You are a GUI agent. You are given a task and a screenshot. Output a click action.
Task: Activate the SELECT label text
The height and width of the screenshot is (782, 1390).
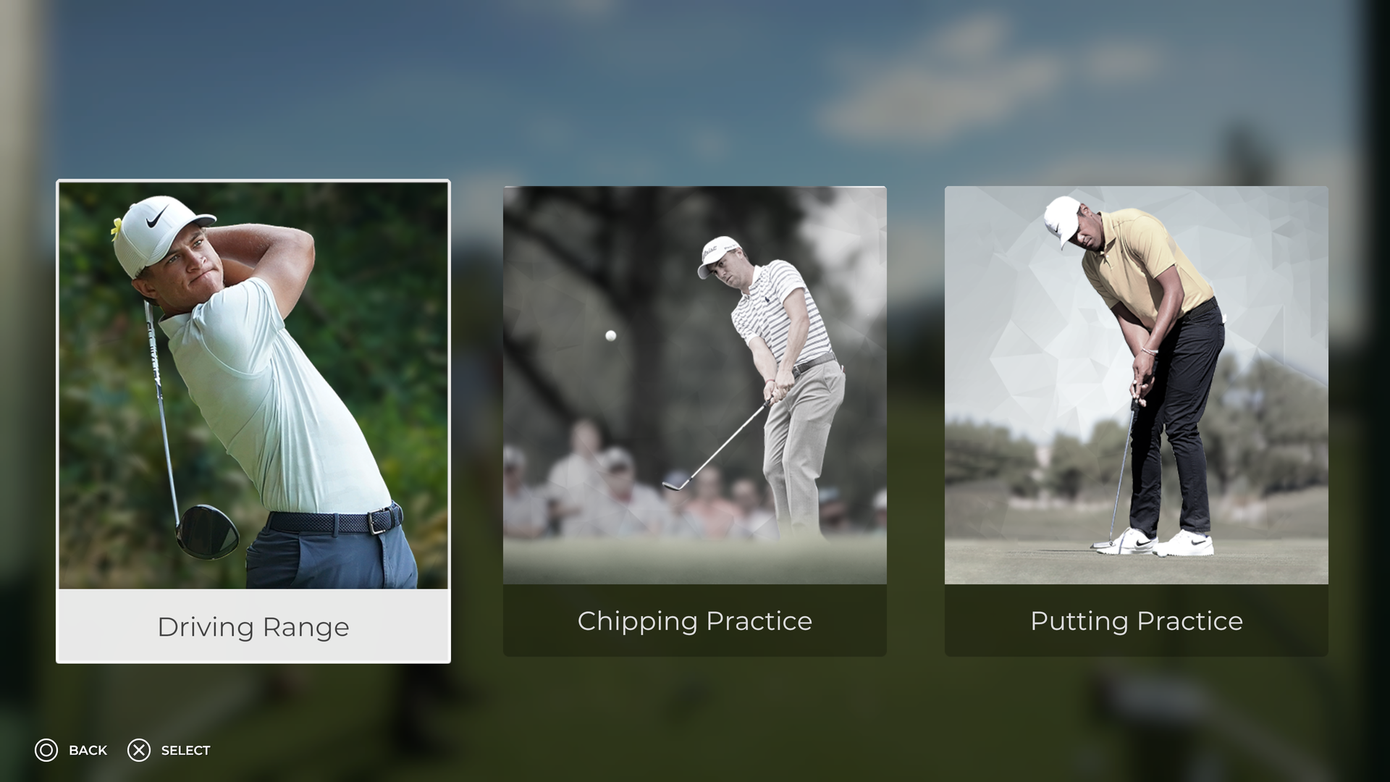[x=185, y=750]
